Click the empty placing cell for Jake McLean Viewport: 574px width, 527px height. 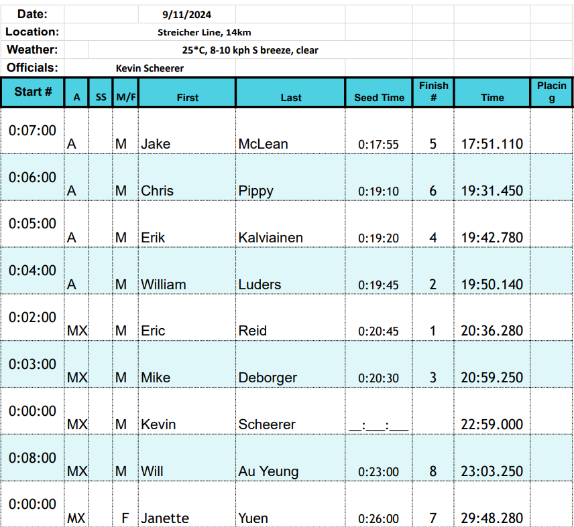[x=551, y=131]
